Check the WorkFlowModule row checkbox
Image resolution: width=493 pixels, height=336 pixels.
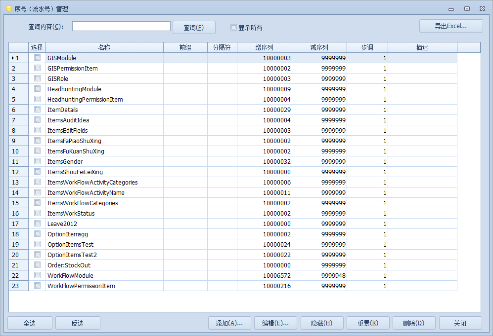point(38,275)
